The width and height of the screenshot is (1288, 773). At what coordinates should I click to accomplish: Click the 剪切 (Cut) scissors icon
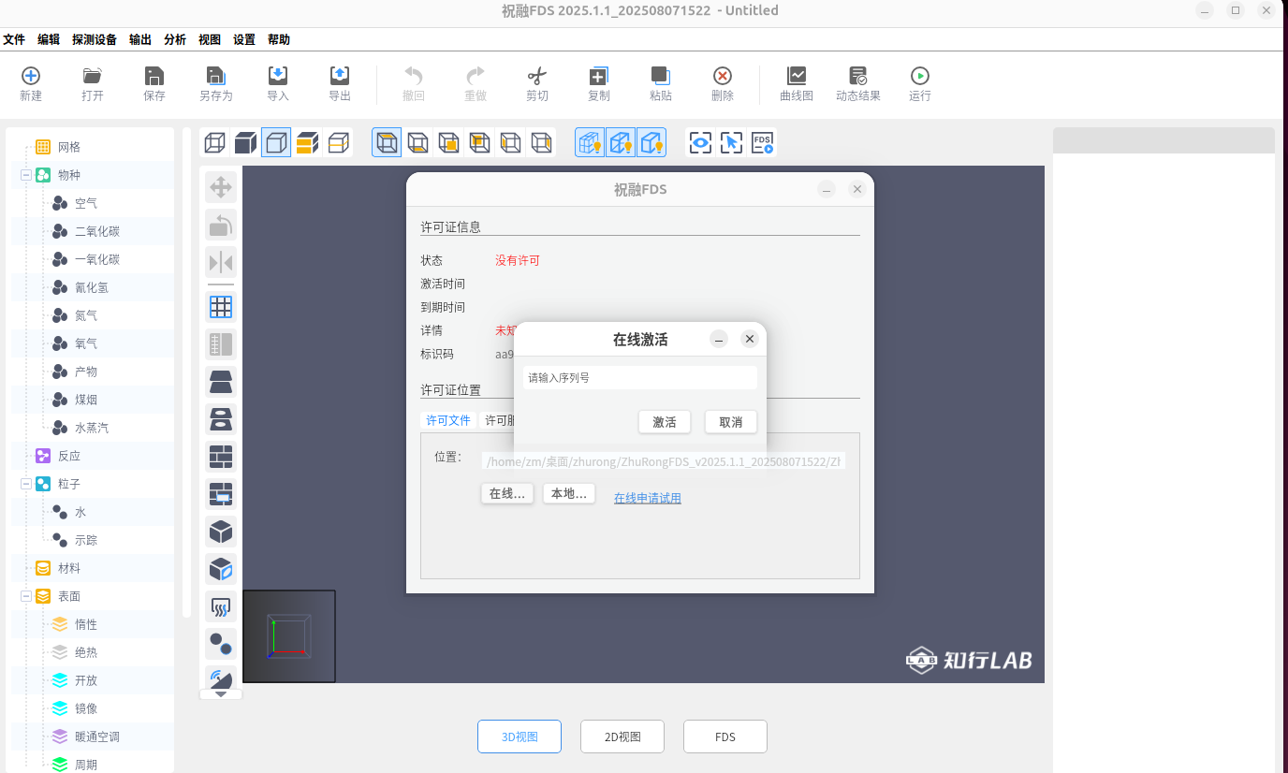[536, 76]
